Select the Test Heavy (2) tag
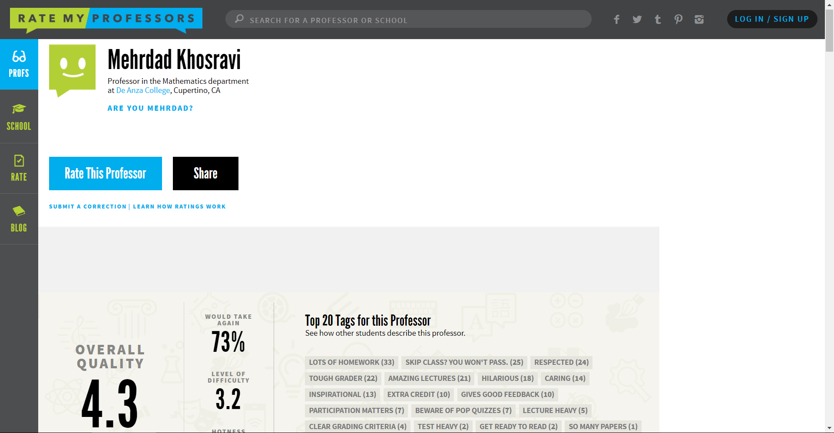 (x=443, y=426)
